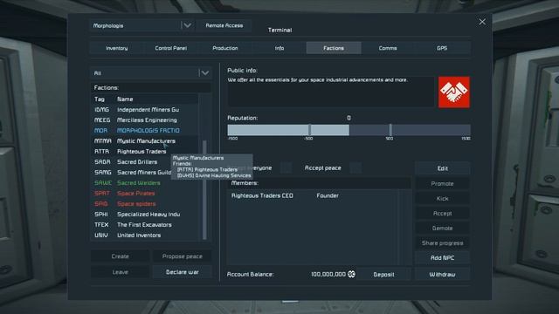Close the Terminal window with X
The width and height of the screenshot is (559, 314).
click(x=482, y=22)
